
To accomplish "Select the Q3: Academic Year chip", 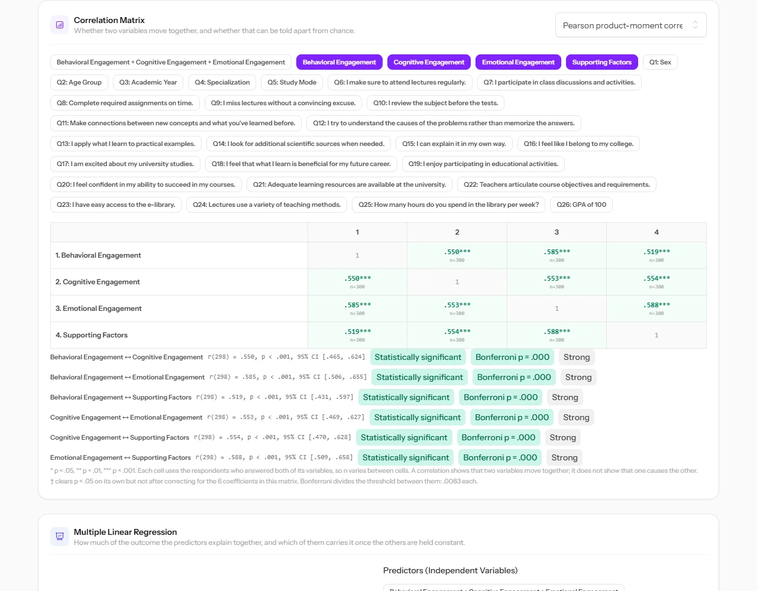I will (x=148, y=82).
